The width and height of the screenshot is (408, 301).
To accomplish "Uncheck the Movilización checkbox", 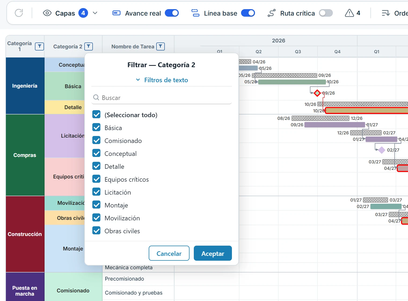I will pyautogui.click(x=96, y=218).
